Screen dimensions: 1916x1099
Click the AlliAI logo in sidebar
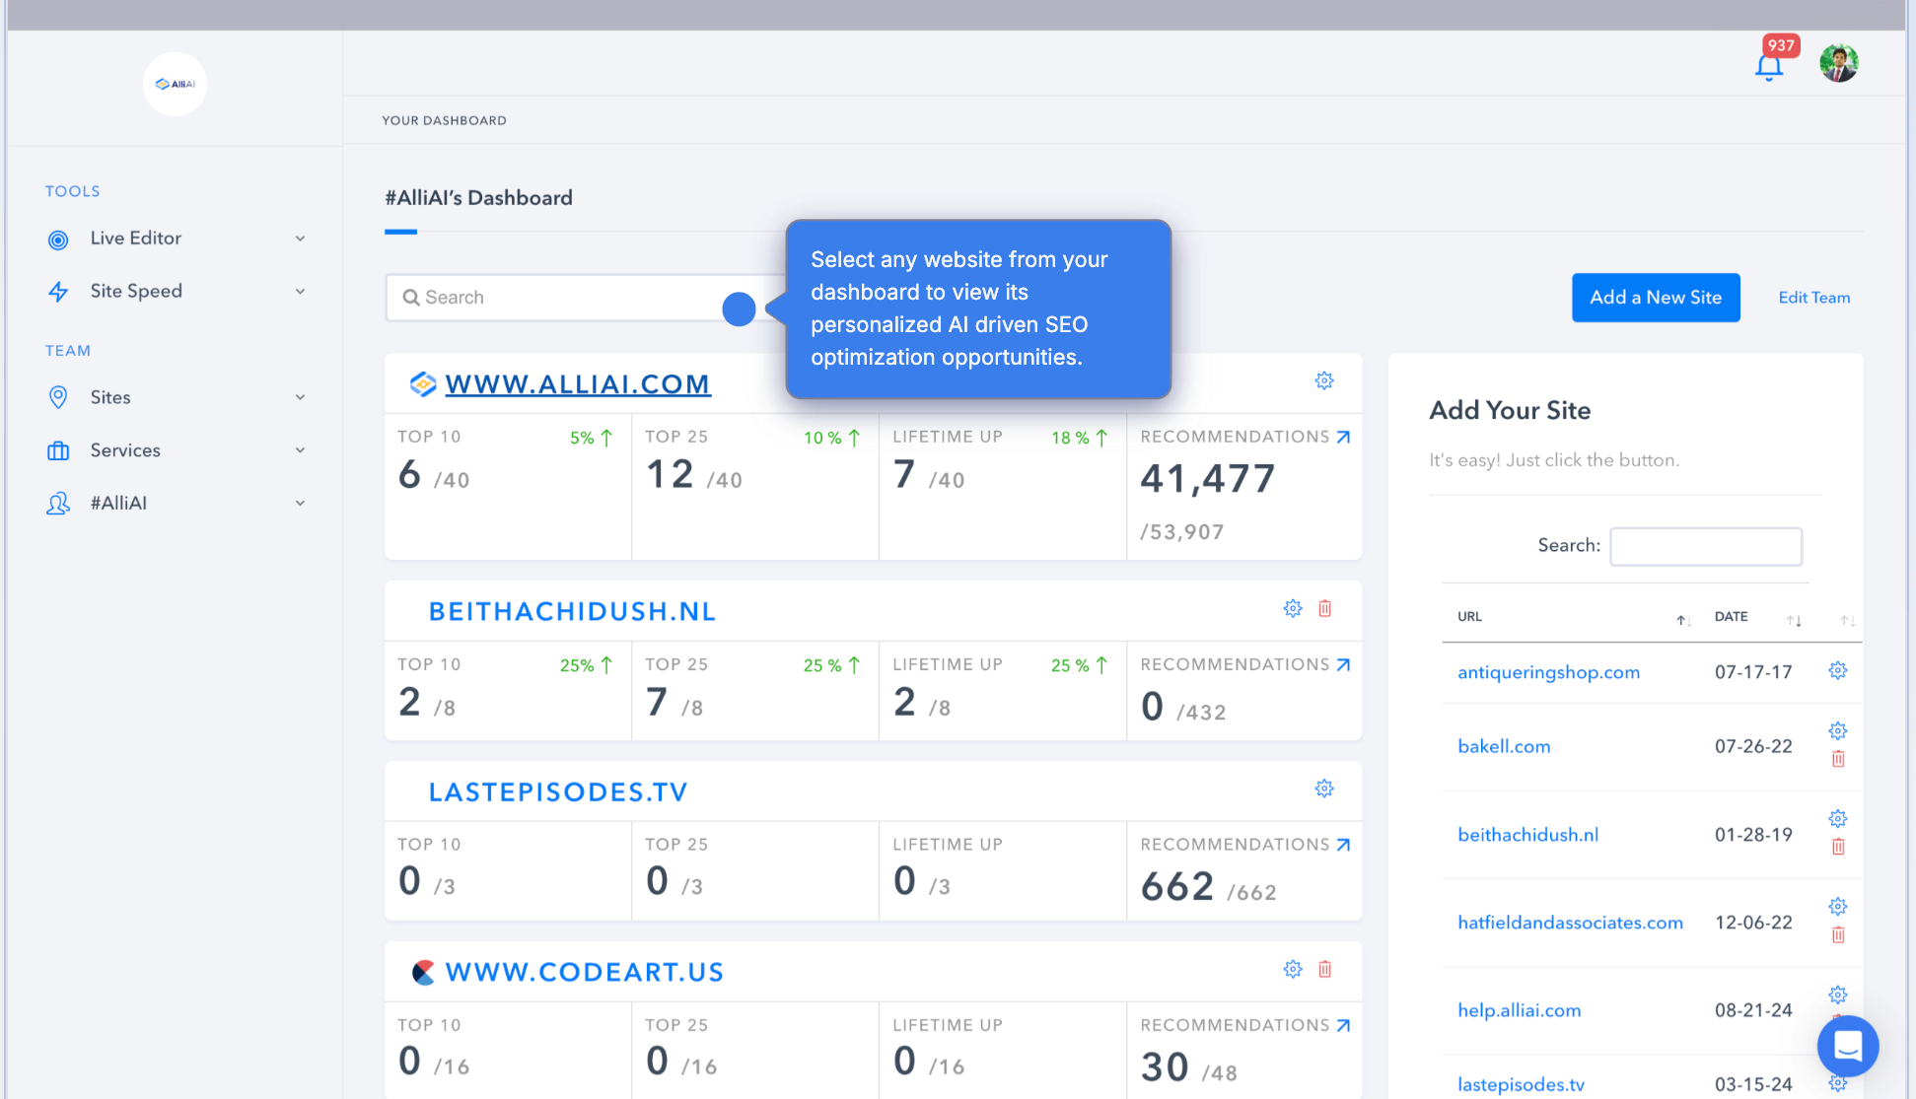(x=175, y=84)
